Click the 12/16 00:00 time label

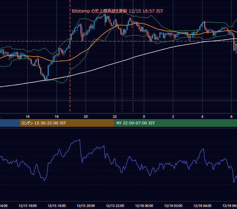[144, 206]
